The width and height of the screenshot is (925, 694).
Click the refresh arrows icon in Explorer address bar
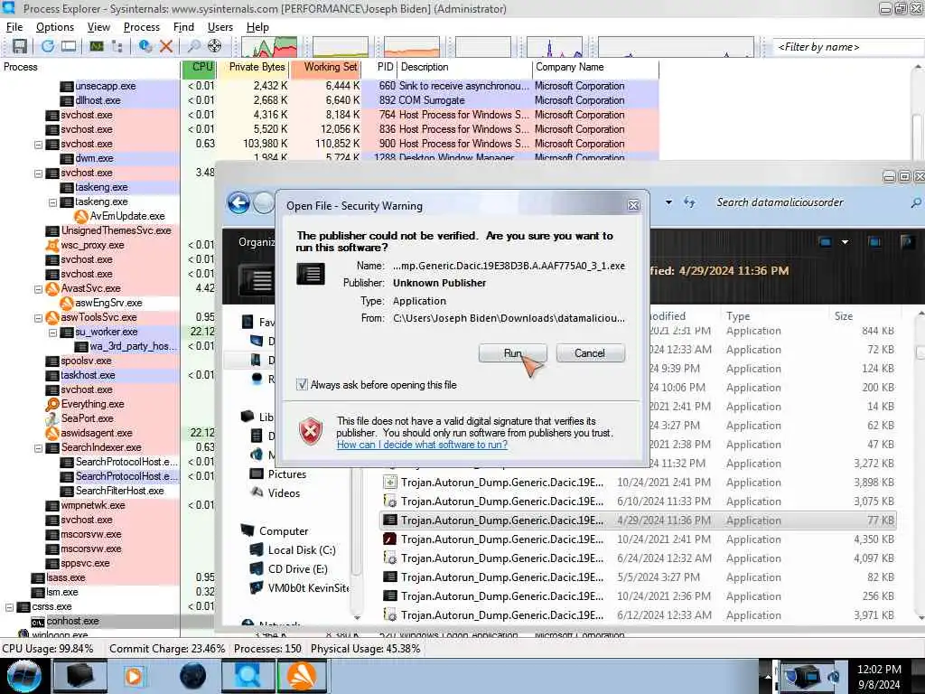click(689, 202)
